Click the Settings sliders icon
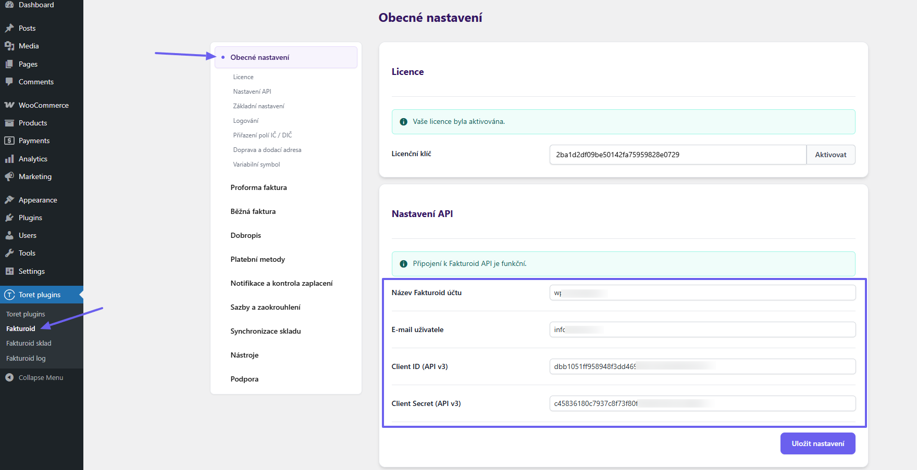Viewport: 917px width, 470px height. (9, 271)
